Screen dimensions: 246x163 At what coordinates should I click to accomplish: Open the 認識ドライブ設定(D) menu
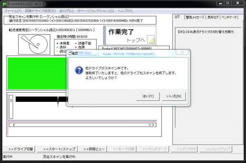(41, 11)
